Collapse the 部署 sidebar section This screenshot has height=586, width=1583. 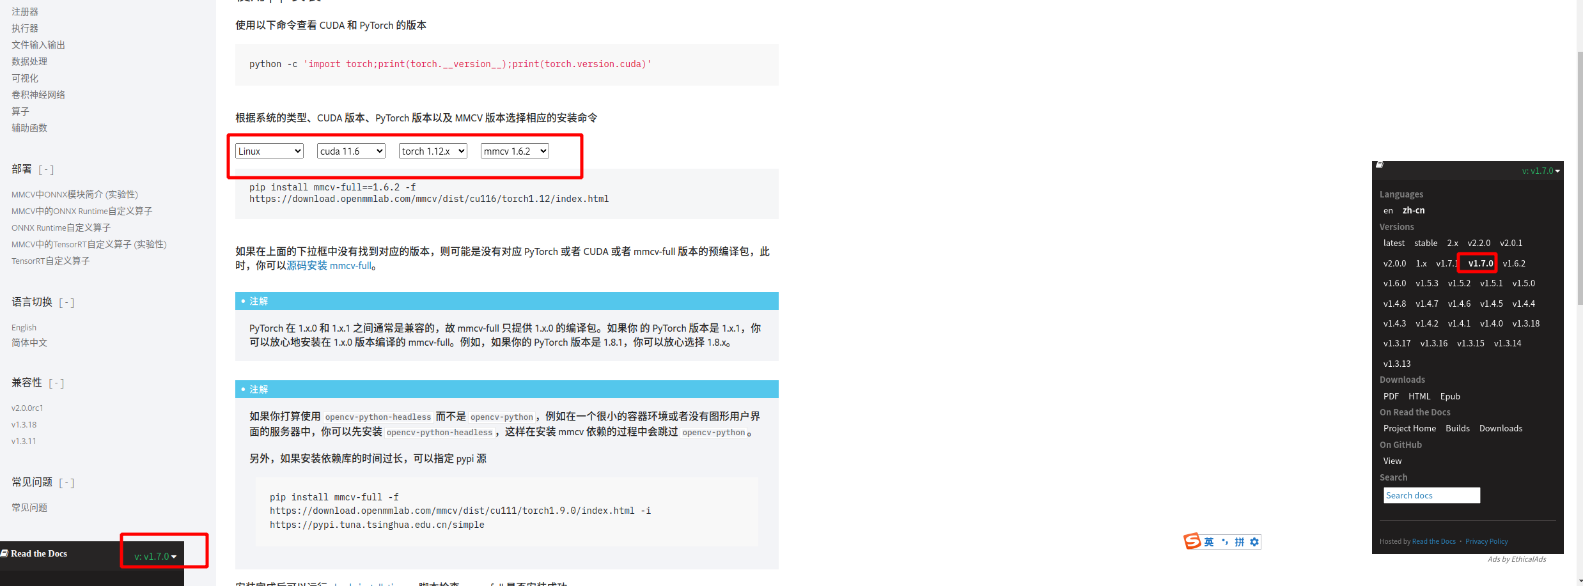coord(46,169)
